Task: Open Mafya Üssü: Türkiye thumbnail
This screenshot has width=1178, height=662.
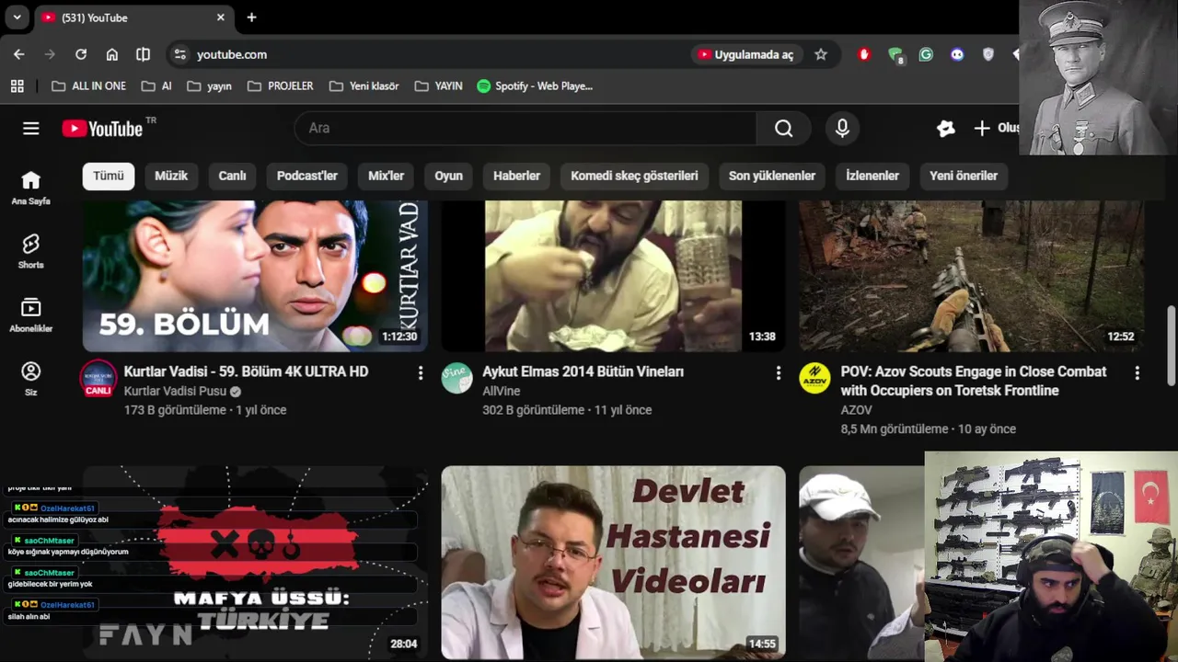Action: point(255,563)
